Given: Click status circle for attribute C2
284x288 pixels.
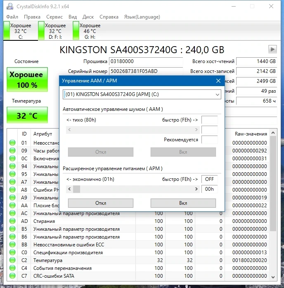Looking at the screenshot, I should pyautogui.click(x=12, y=260).
